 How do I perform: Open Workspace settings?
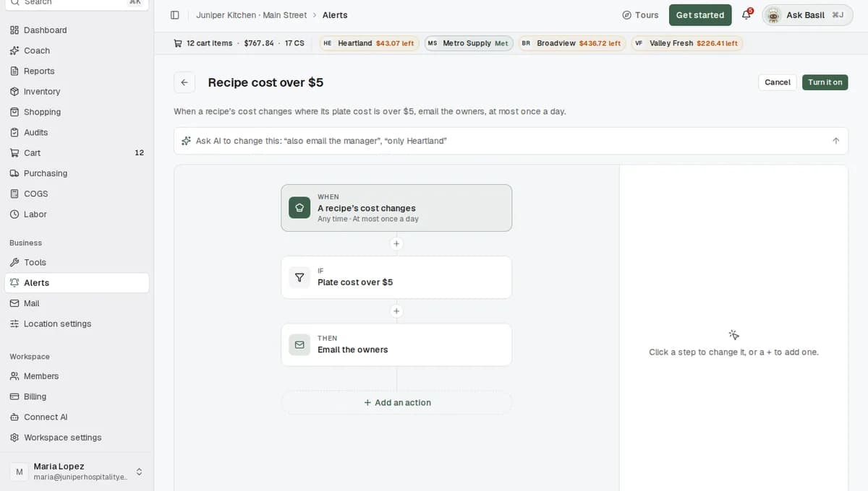pyautogui.click(x=77, y=438)
